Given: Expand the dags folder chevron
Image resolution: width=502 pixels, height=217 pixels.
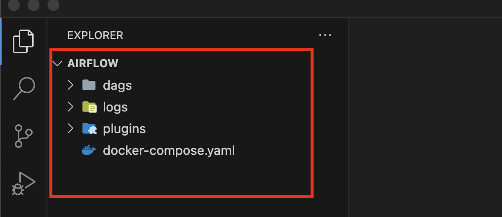Looking at the screenshot, I should (x=71, y=85).
